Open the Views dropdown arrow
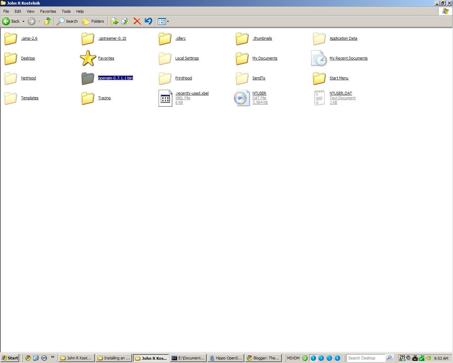This screenshot has width=453, height=363. click(167, 21)
